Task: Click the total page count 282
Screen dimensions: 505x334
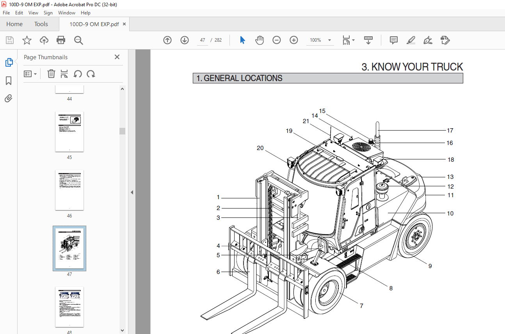Action: click(x=218, y=40)
